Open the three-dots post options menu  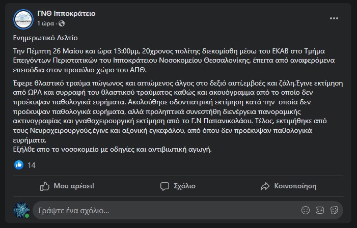point(334,18)
